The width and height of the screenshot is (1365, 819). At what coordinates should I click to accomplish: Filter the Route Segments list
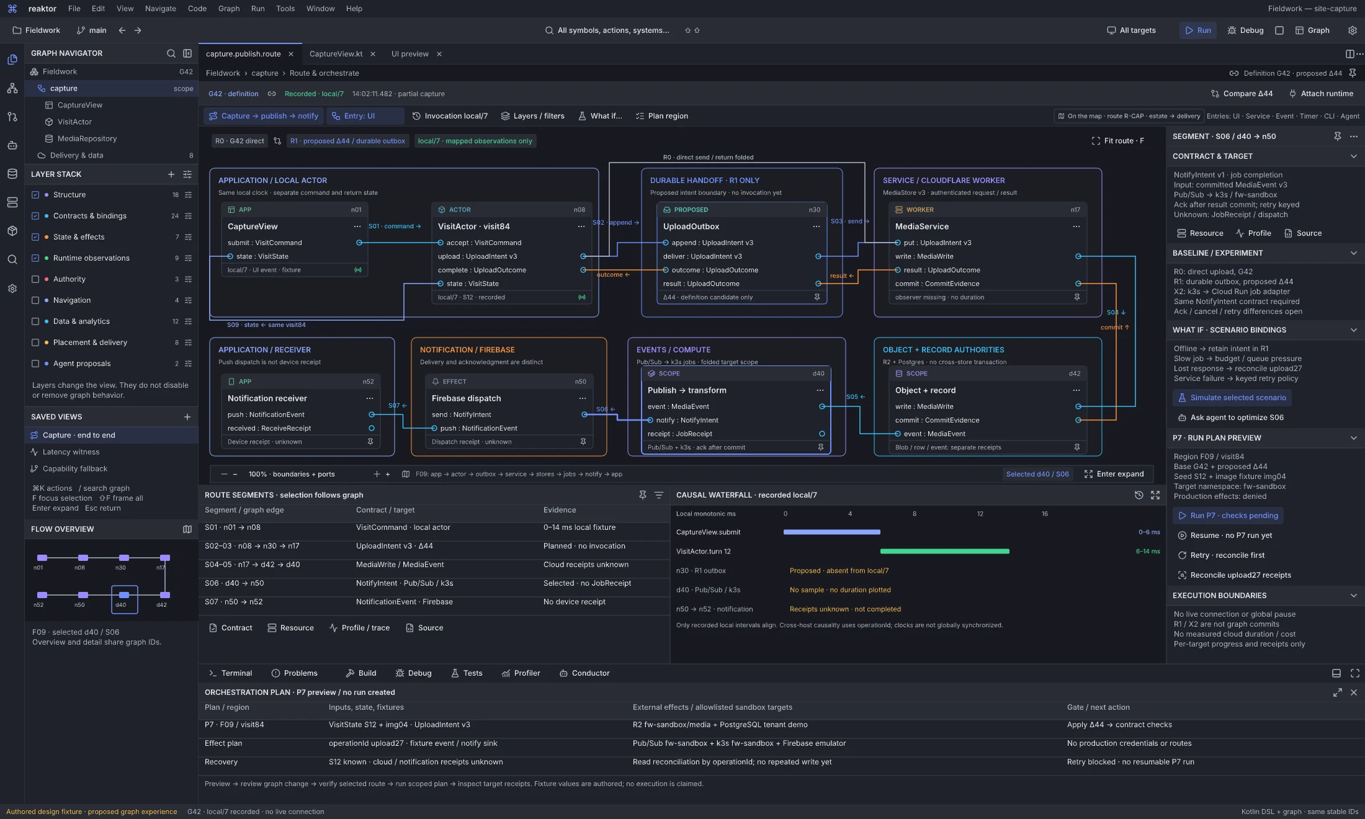(659, 495)
